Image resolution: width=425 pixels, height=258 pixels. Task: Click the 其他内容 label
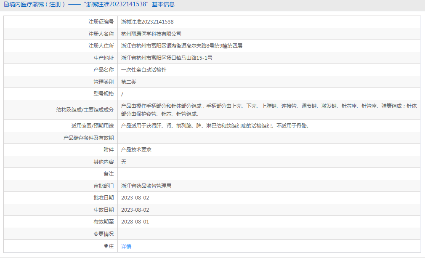[x=104, y=162]
